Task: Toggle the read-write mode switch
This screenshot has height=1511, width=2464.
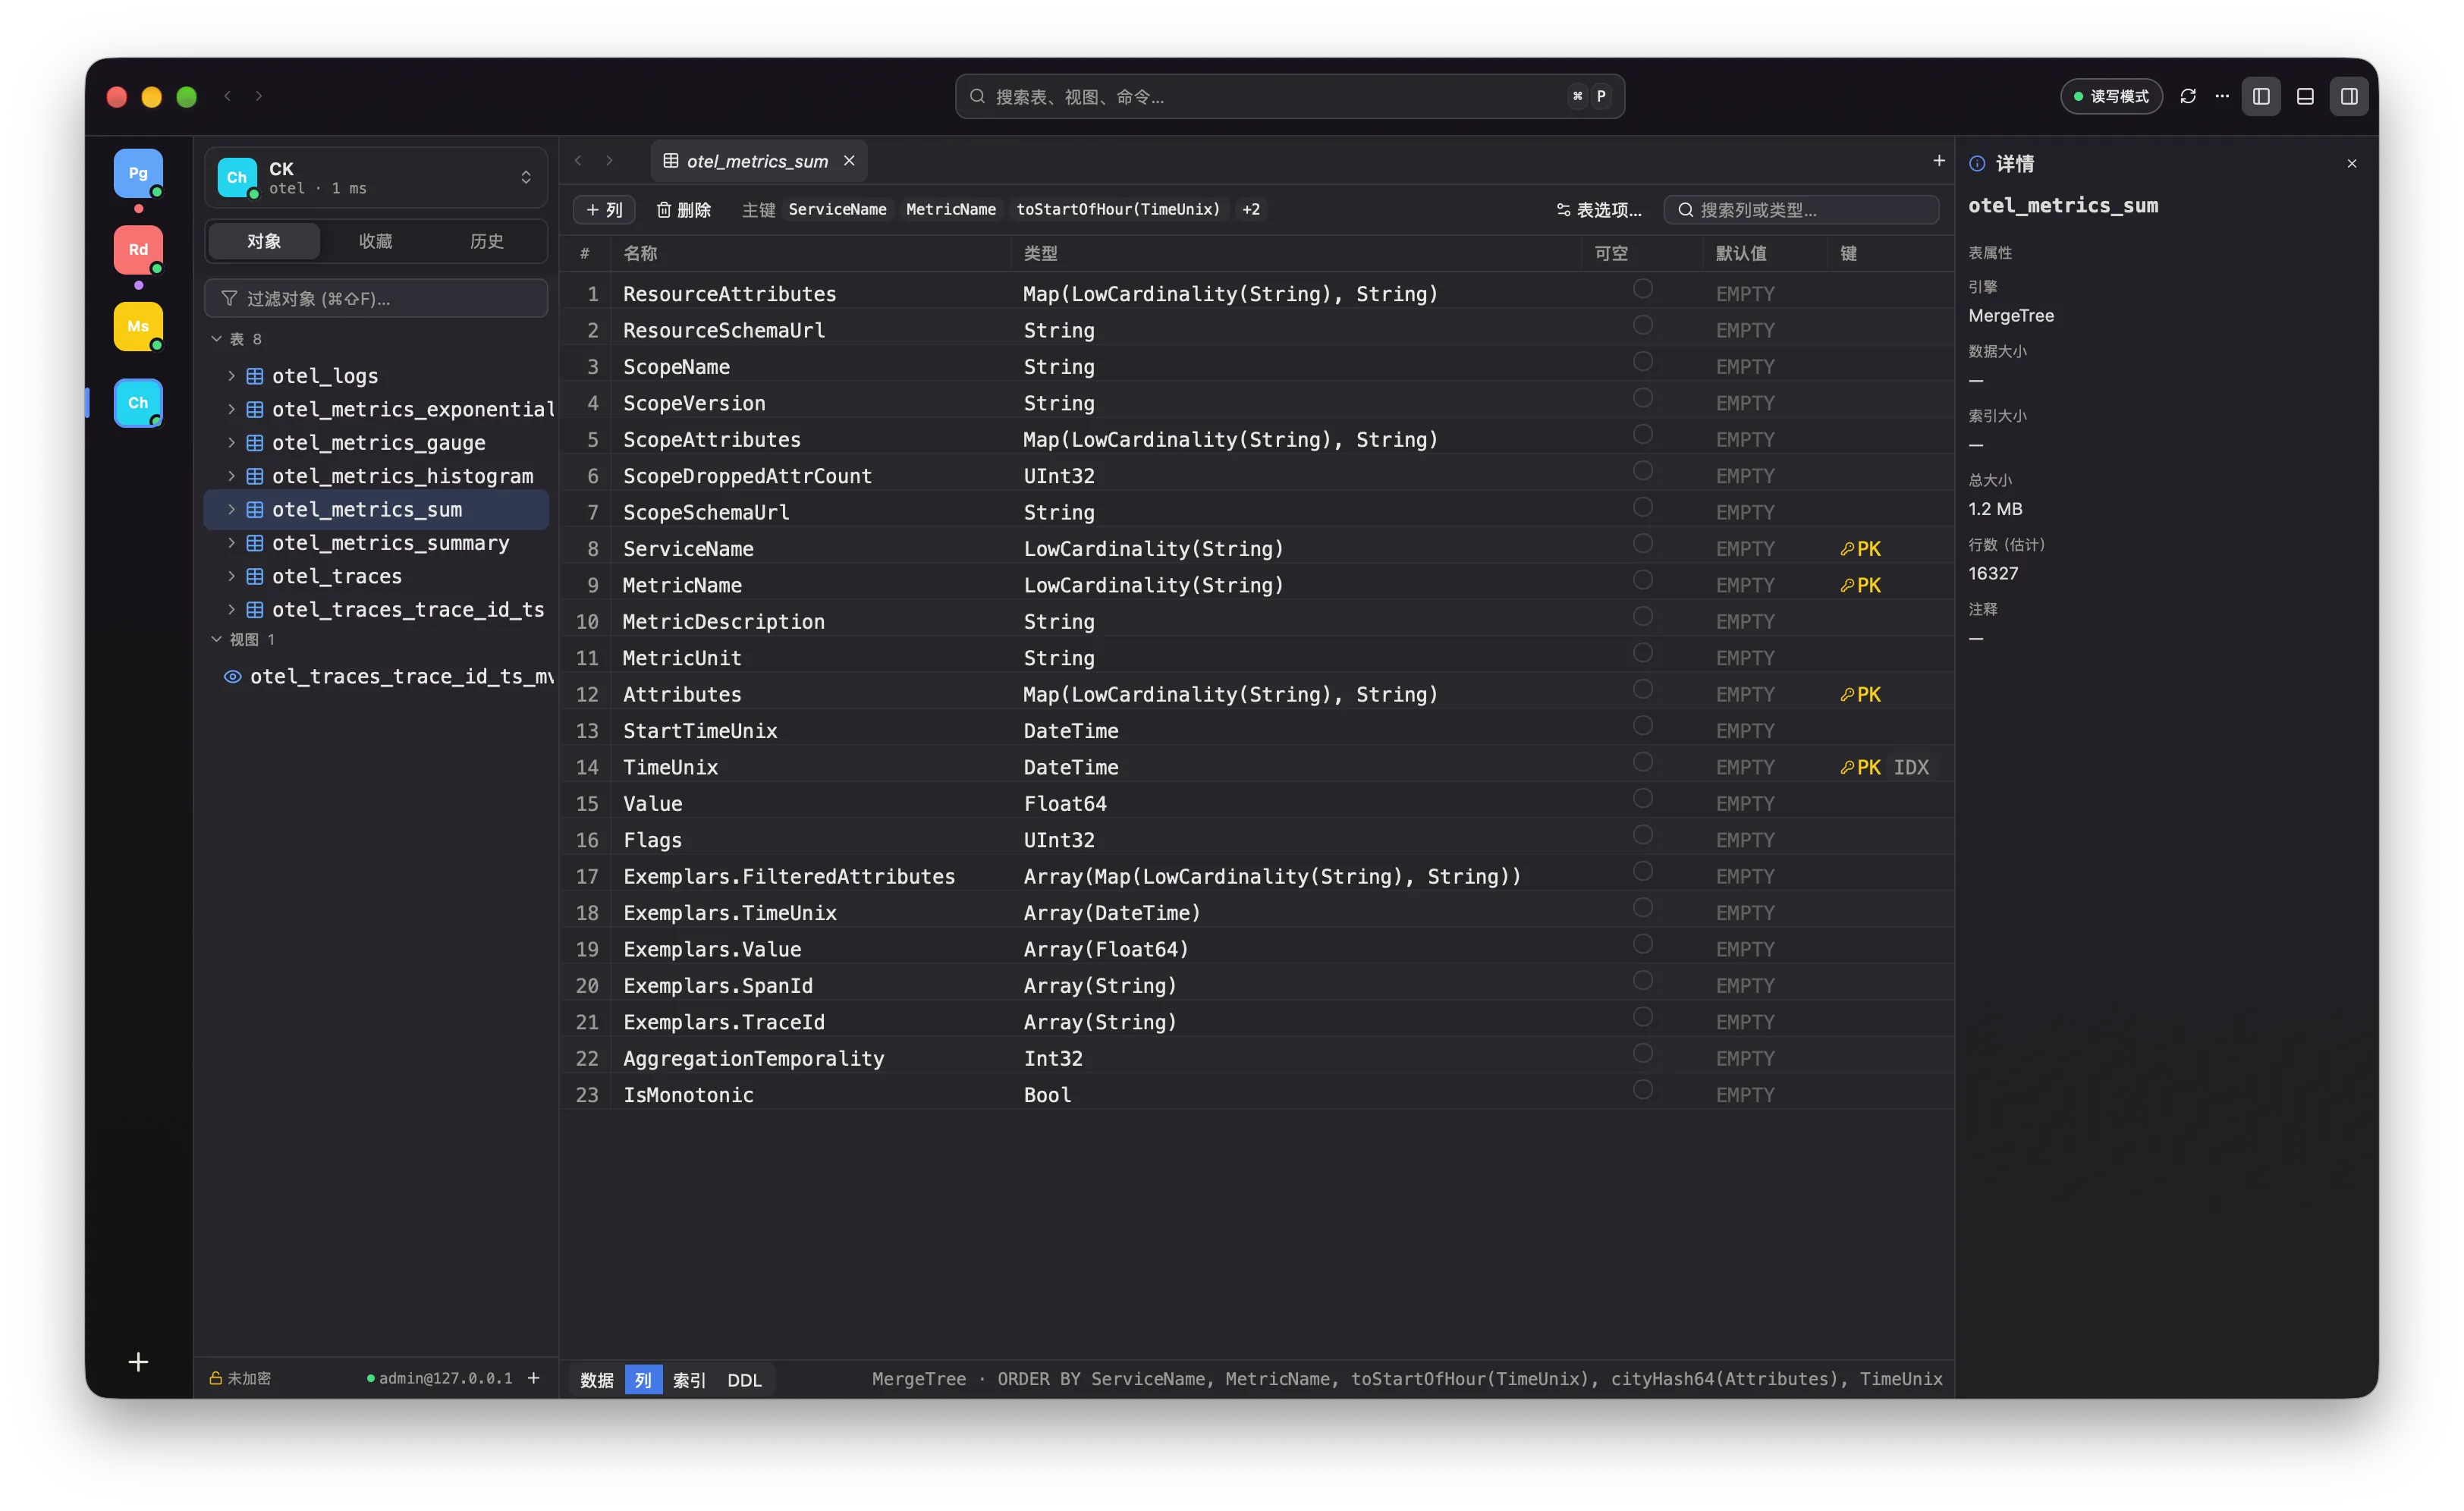Action: coord(2111,96)
